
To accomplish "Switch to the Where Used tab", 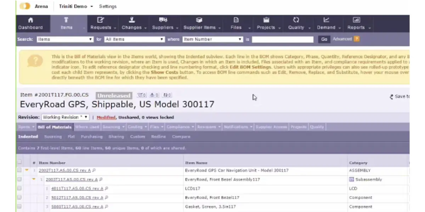I will click(x=87, y=127).
